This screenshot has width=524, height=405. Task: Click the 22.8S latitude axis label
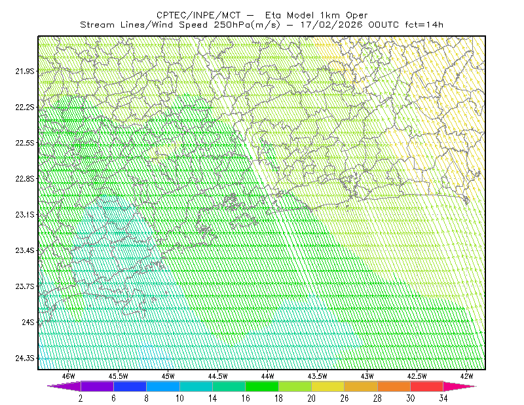click(25, 179)
